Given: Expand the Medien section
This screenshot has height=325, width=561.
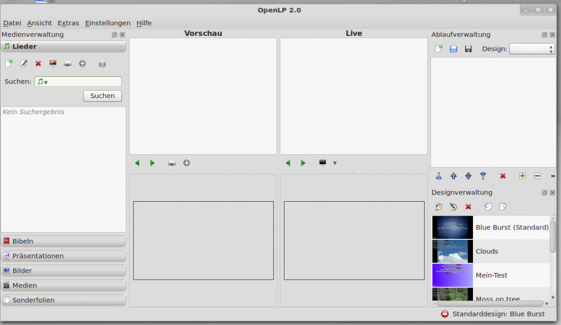Looking at the screenshot, I should 63,285.
